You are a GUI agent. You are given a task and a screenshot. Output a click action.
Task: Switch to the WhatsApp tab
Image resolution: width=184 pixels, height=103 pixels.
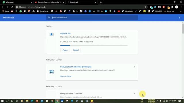click(x=17, y=2)
